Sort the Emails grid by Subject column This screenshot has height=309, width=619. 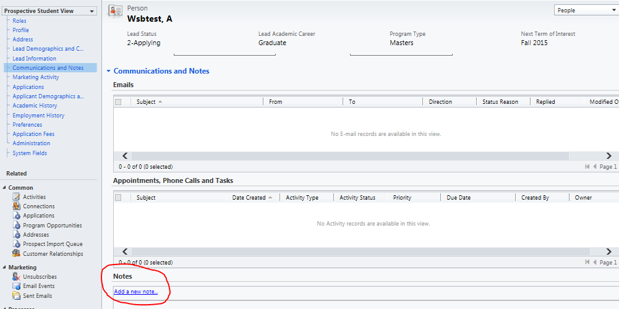pyautogui.click(x=147, y=102)
